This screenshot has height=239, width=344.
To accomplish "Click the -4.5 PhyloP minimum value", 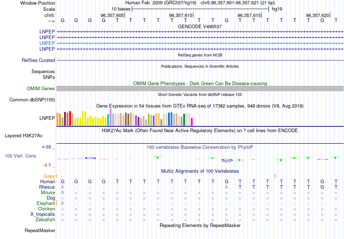I will [x=47, y=165].
